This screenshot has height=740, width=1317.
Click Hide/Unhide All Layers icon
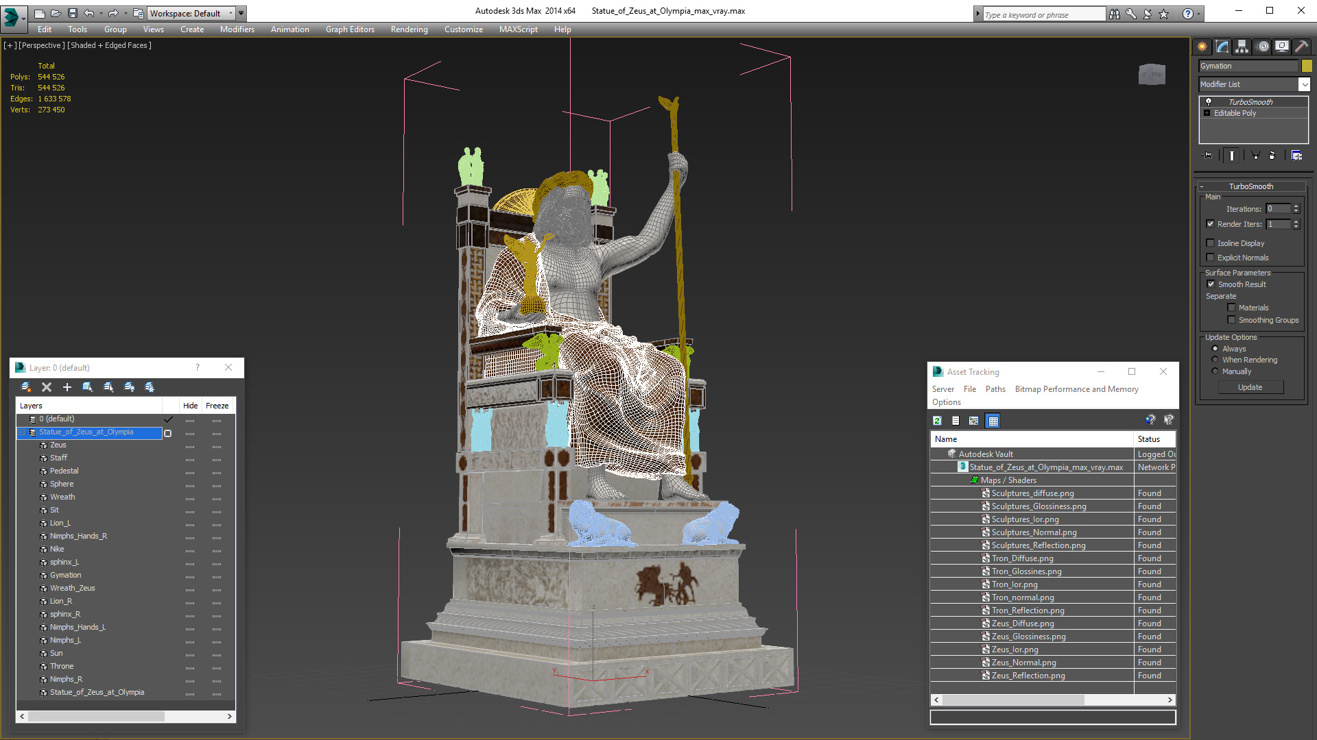129,387
